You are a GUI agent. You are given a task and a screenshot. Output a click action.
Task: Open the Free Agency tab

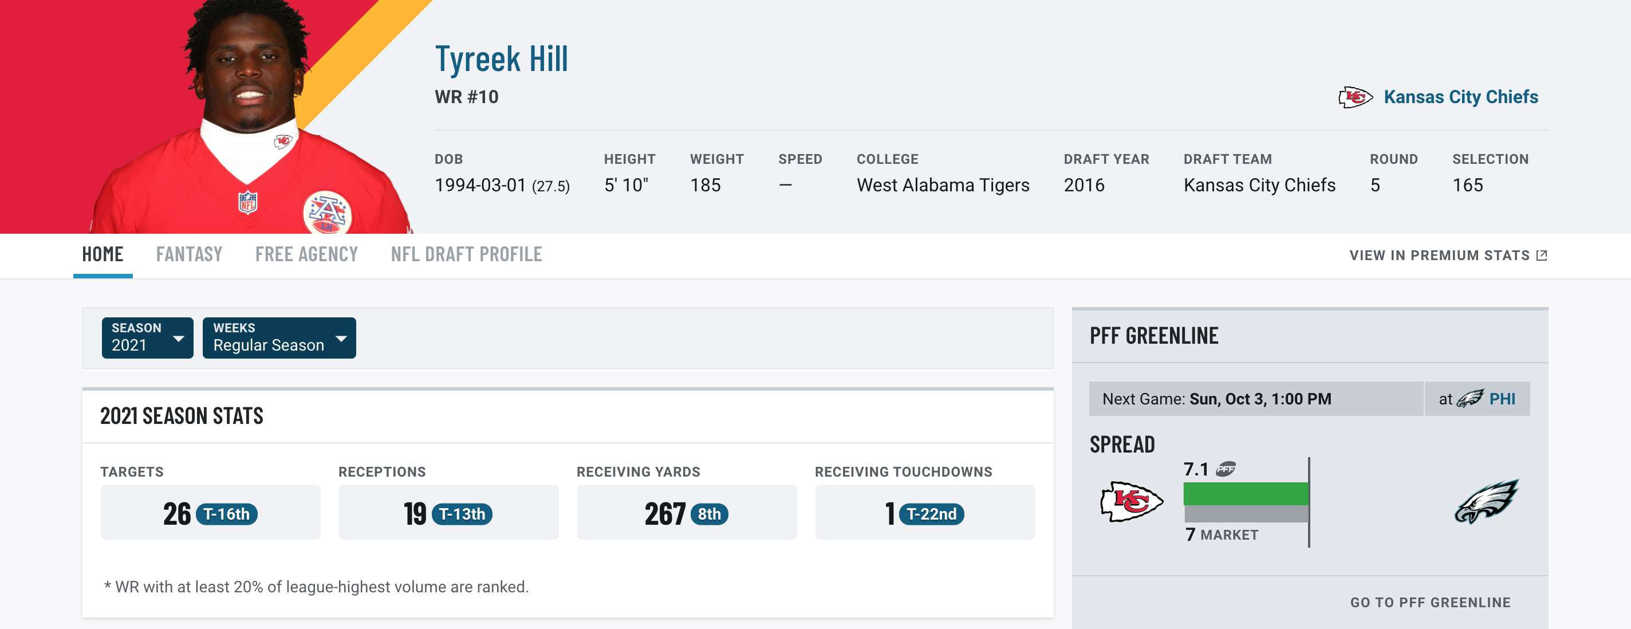pyautogui.click(x=306, y=255)
